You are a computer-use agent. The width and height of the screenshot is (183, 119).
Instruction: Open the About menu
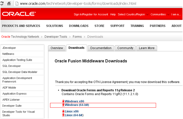point(176,26)
